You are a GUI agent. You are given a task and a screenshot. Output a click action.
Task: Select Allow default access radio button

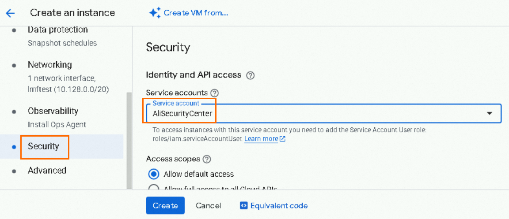click(x=154, y=174)
